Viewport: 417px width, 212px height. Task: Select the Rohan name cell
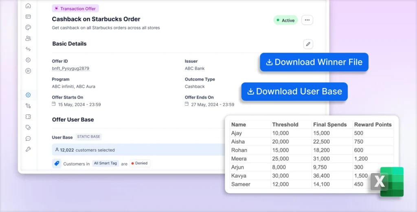250,150
